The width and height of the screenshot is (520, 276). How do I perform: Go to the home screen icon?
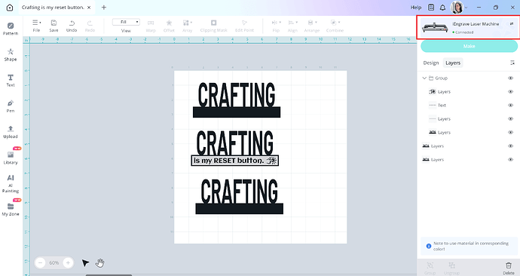10,8
